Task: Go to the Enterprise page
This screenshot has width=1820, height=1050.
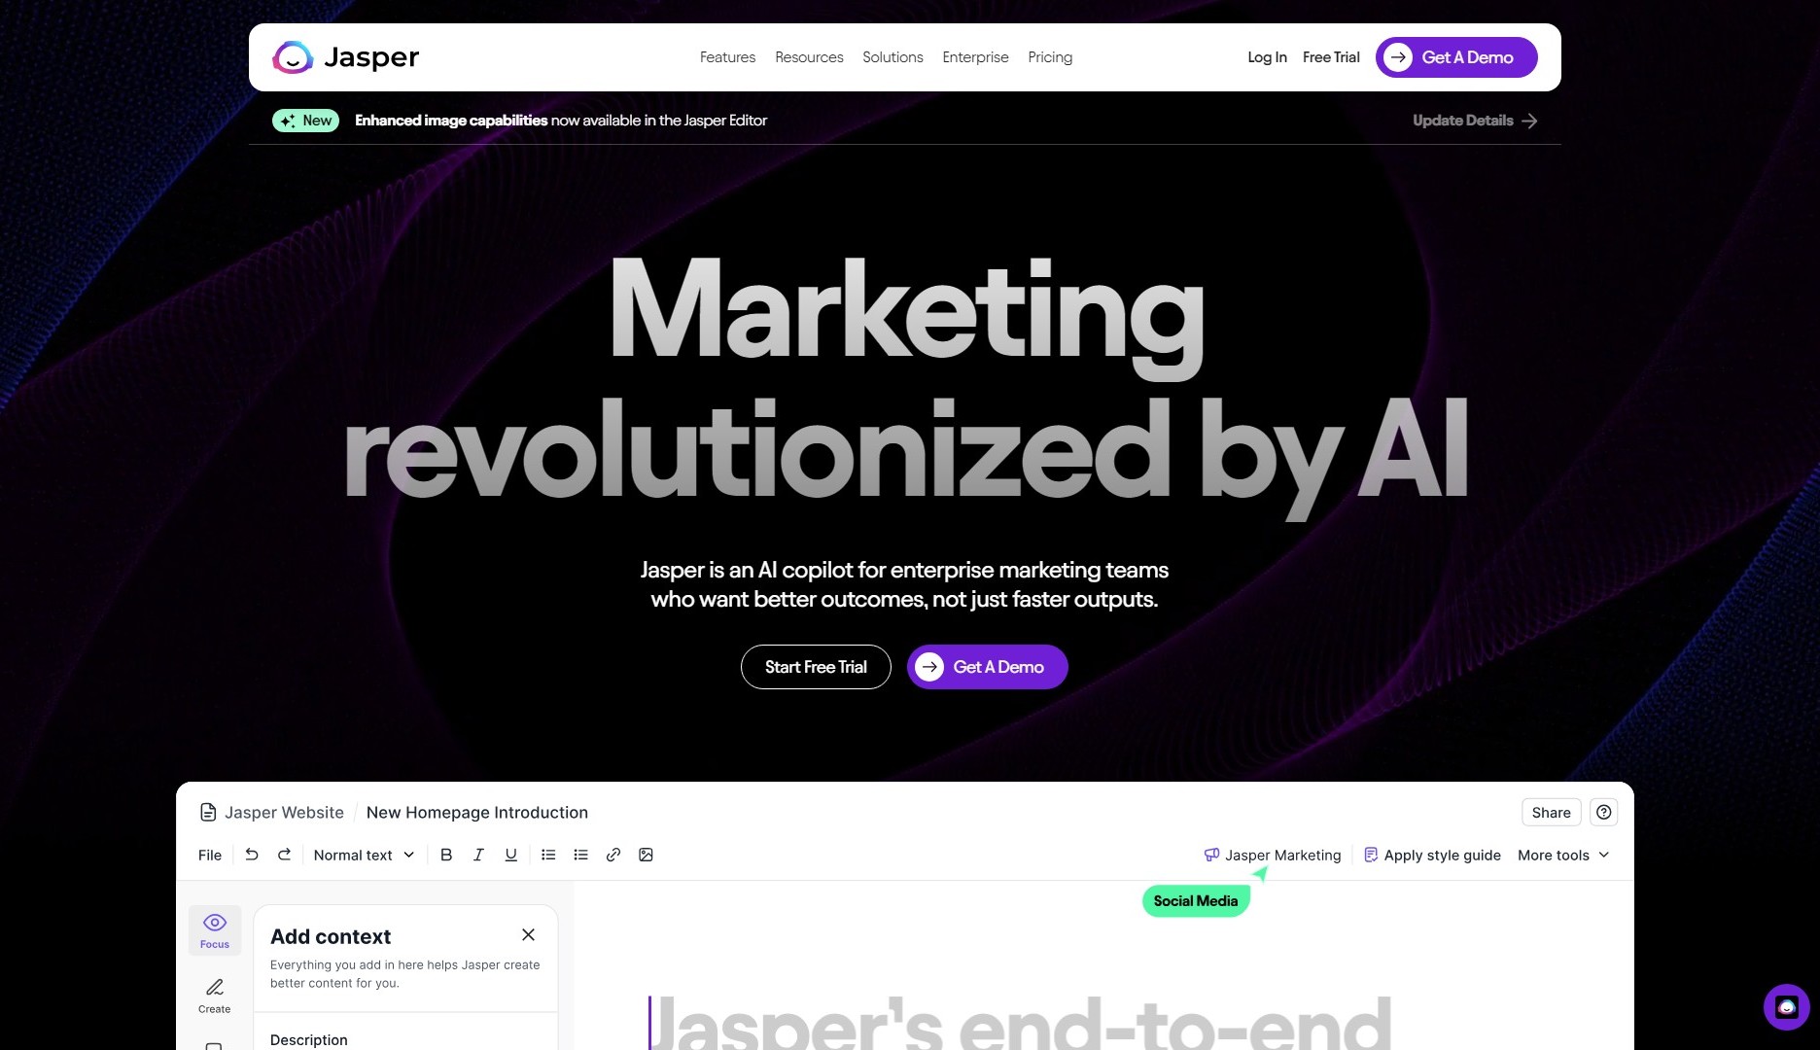Action: pyautogui.click(x=975, y=57)
